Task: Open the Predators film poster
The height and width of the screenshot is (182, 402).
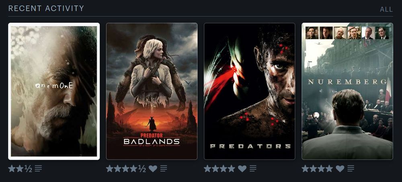Action: pos(250,91)
